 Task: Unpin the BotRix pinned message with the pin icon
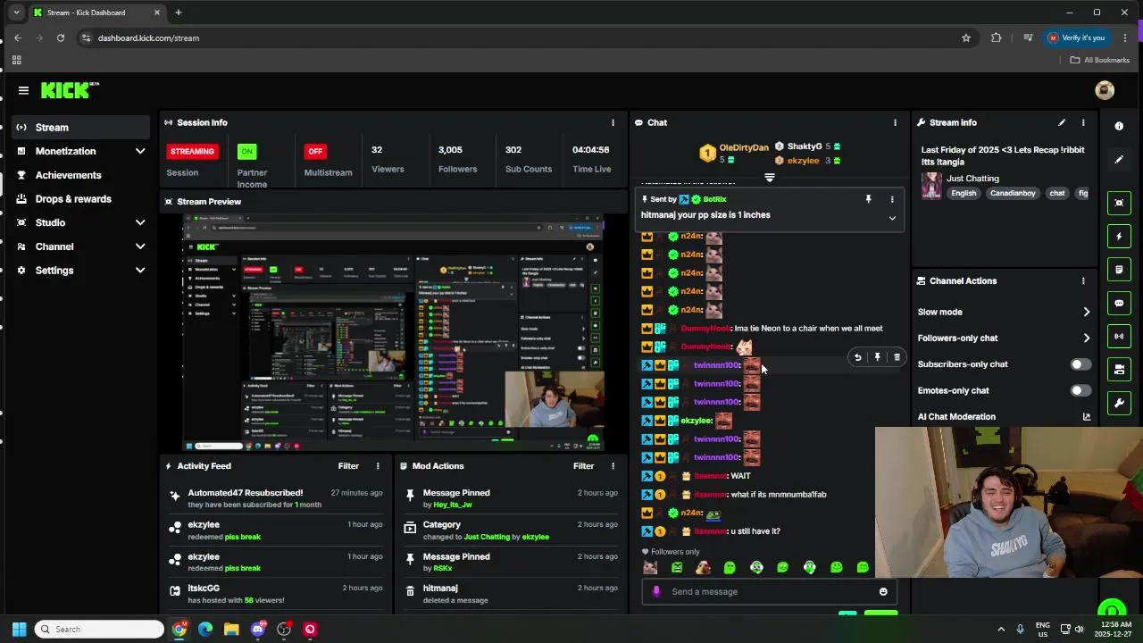(868, 199)
